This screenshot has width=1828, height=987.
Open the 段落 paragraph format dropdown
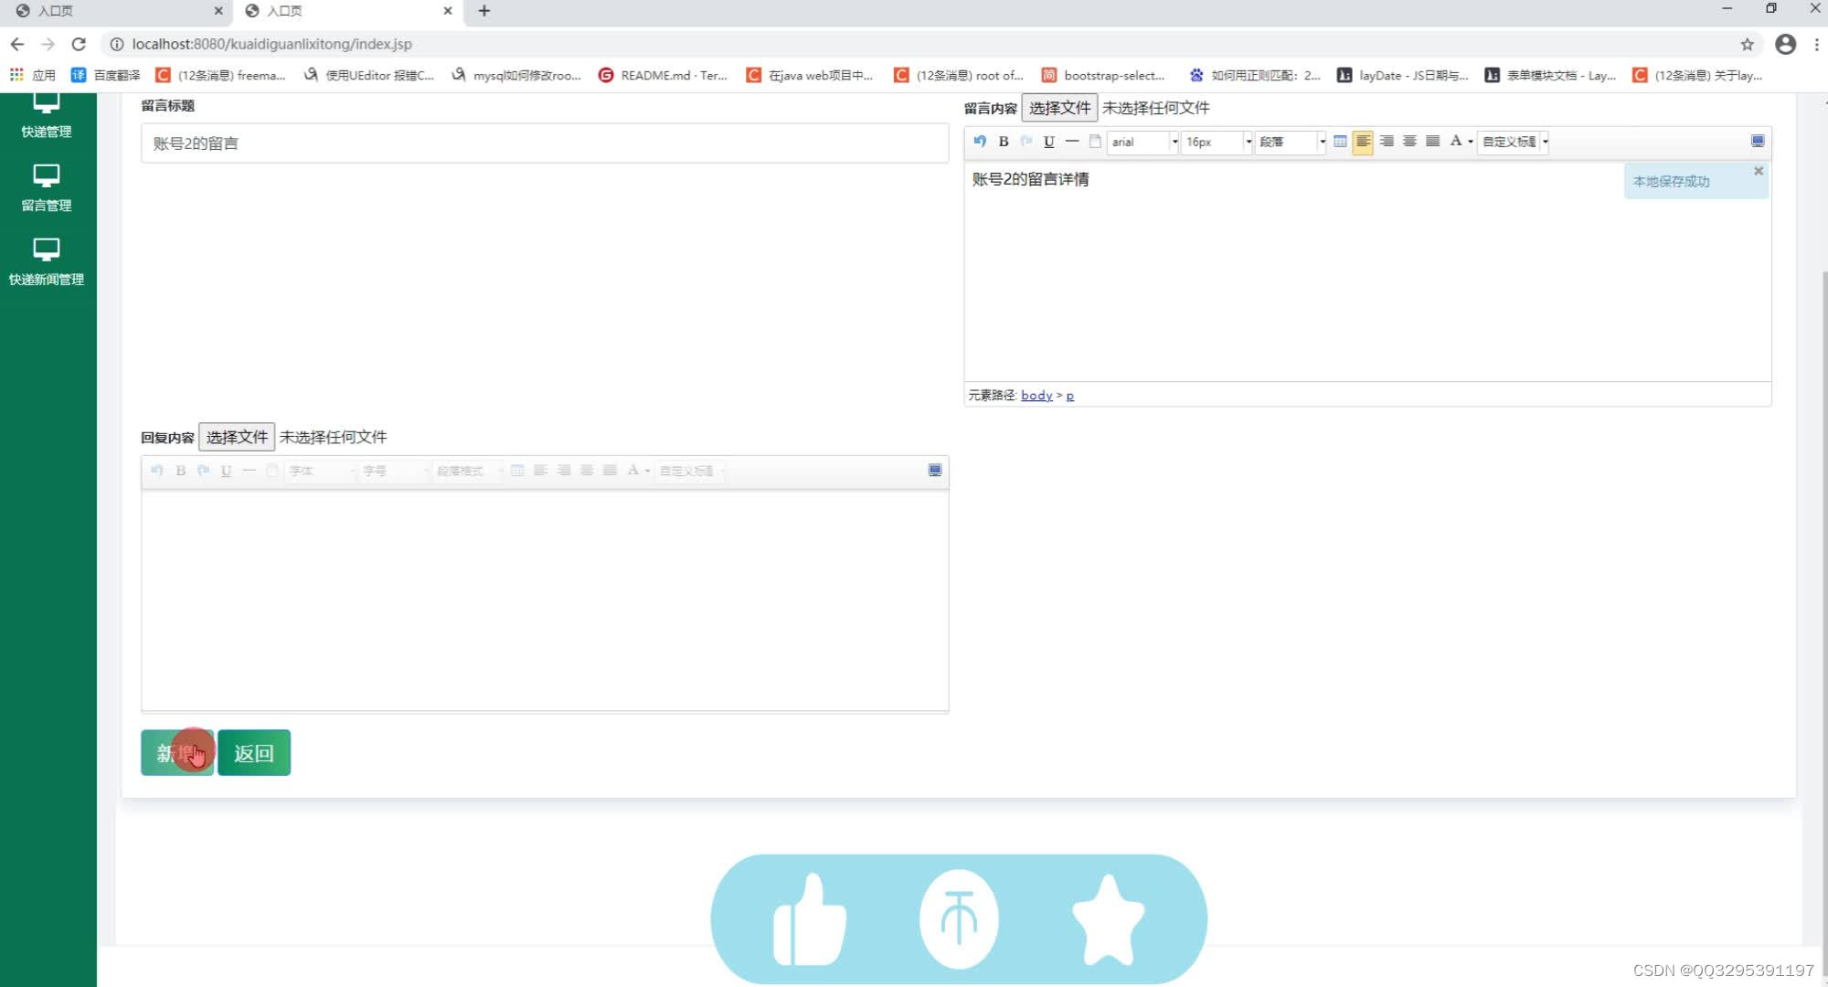click(1291, 142)
